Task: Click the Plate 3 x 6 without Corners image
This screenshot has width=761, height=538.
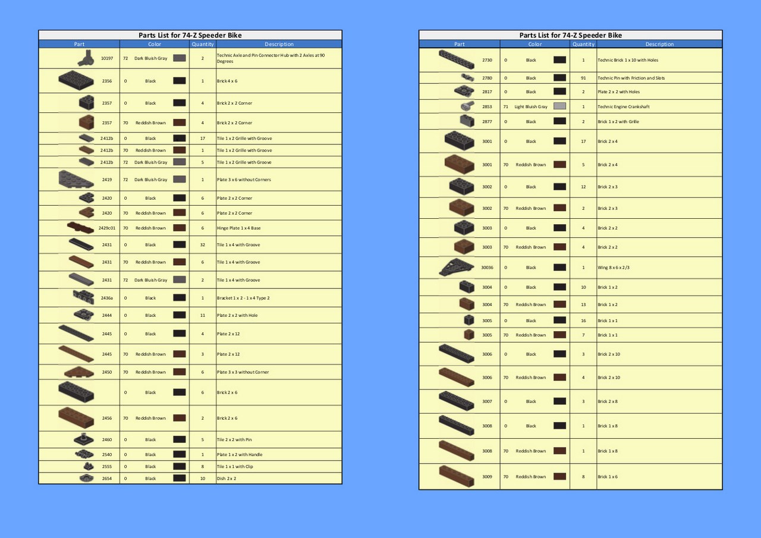Action: pyautogui.click(x=76, y=179)
